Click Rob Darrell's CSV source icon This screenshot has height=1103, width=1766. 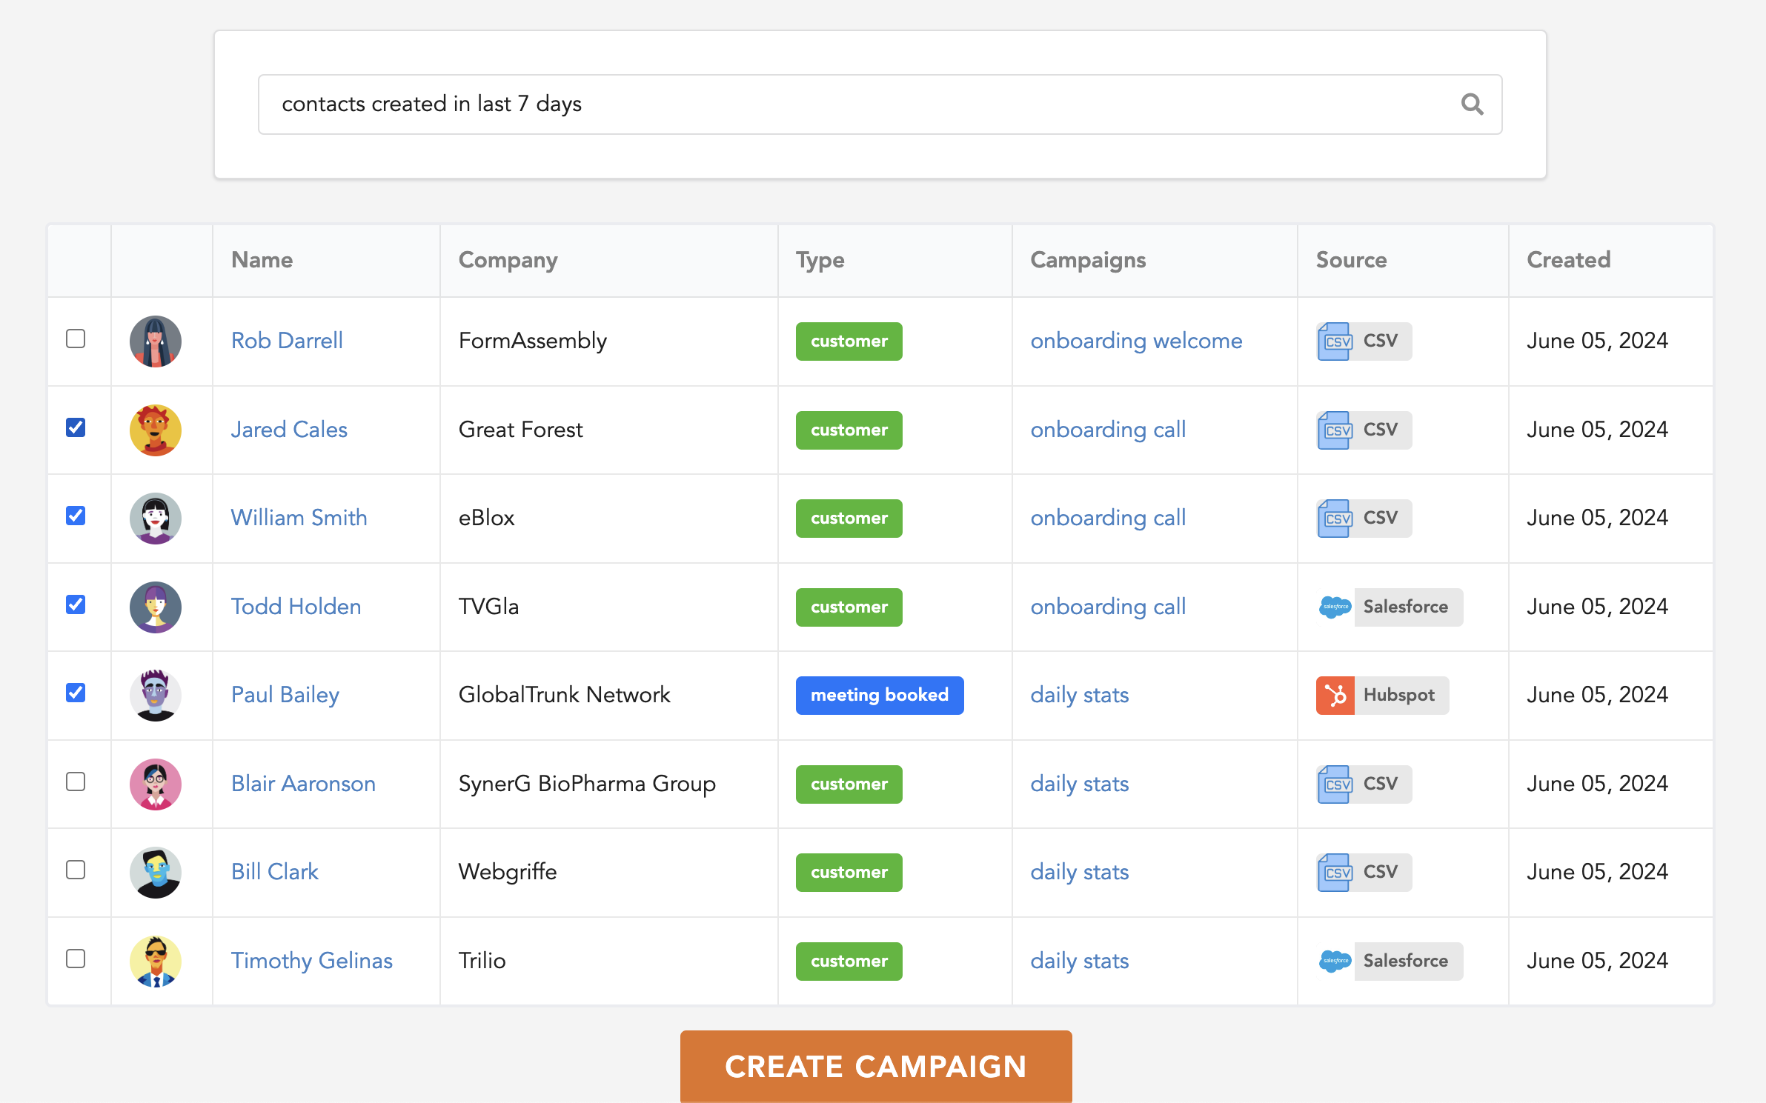pos(1335,341)
